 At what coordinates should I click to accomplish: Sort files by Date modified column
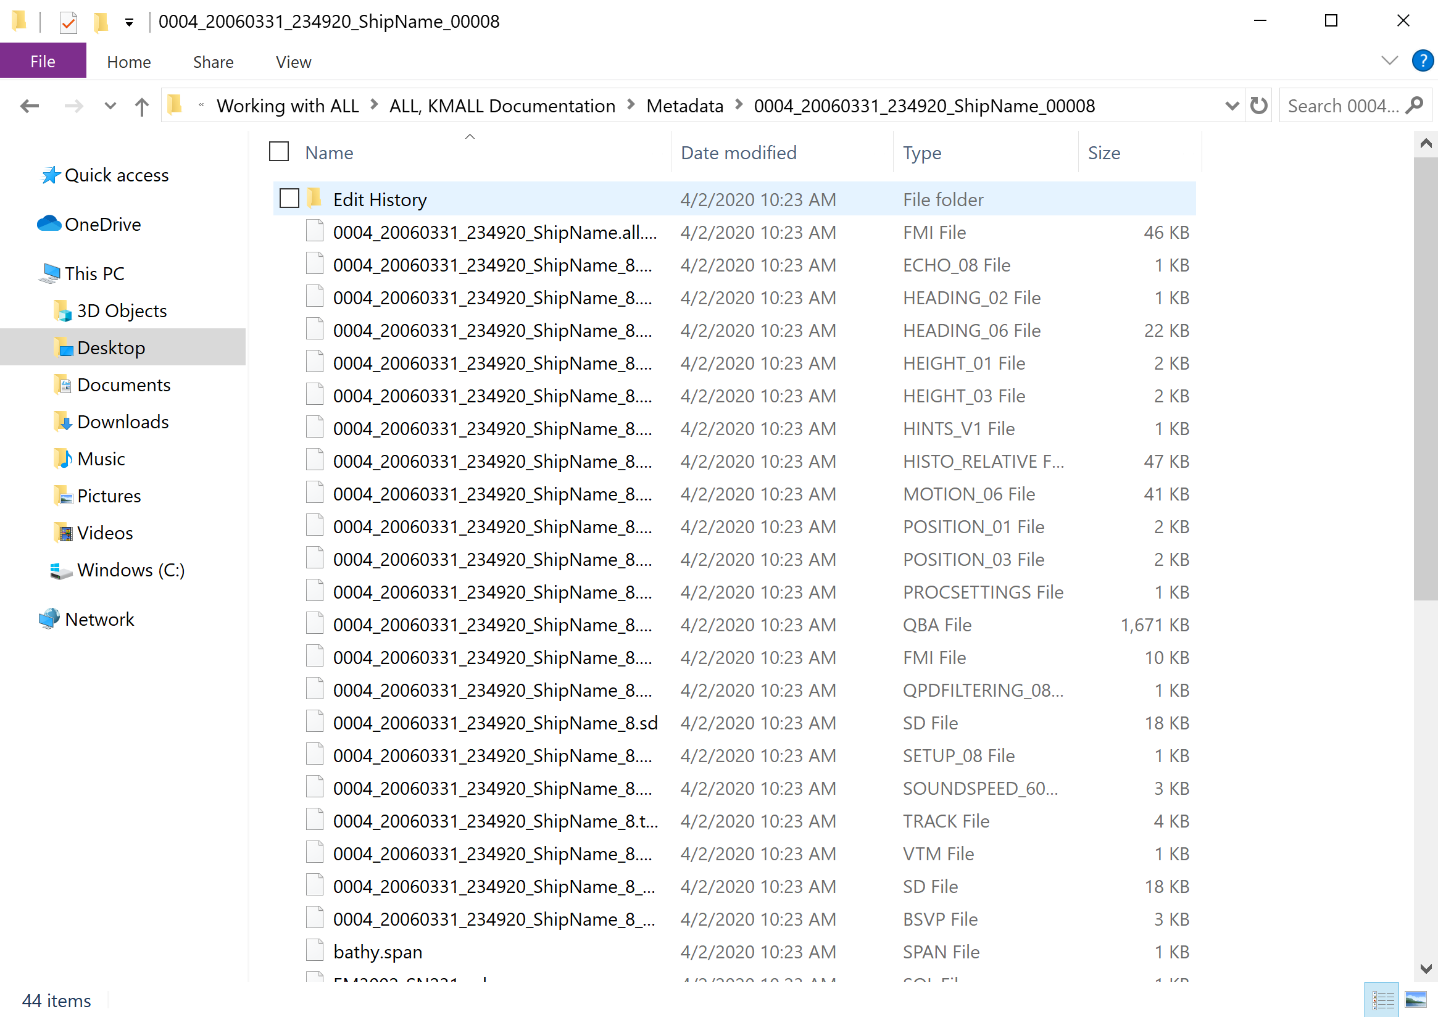click(x=738, y=153)
